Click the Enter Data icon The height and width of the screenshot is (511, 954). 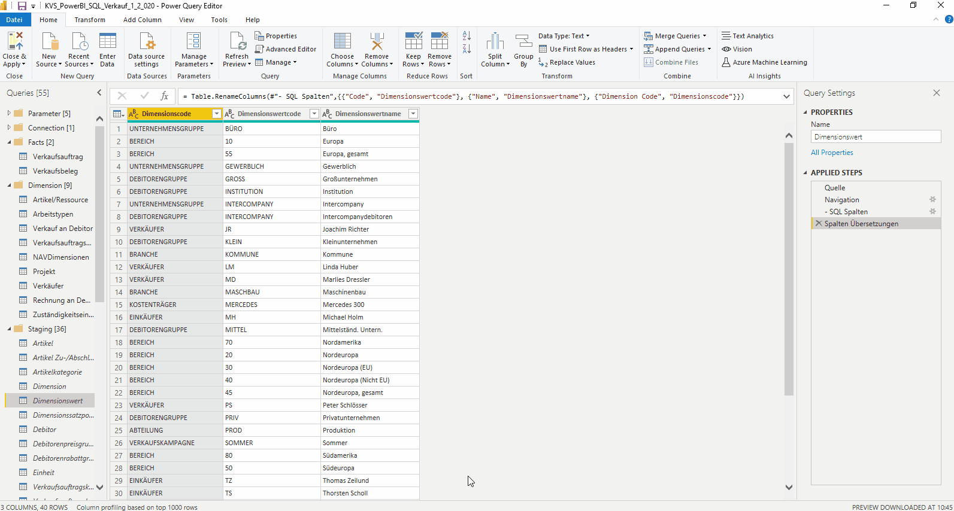[108, 42]
